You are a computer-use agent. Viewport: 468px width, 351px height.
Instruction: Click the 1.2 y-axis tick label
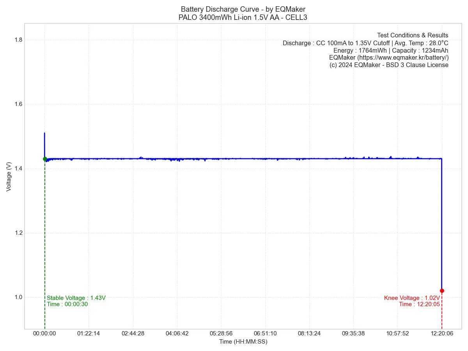click(x=18, y=233)
